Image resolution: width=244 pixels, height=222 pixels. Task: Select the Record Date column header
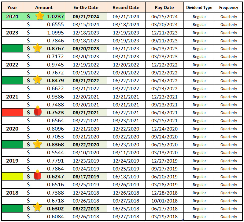click(x=126, y=7)
